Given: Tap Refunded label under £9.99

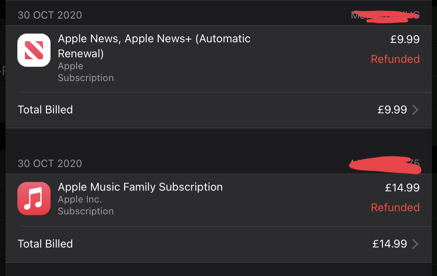Looking at the screenshot, I should coord(395,59).
